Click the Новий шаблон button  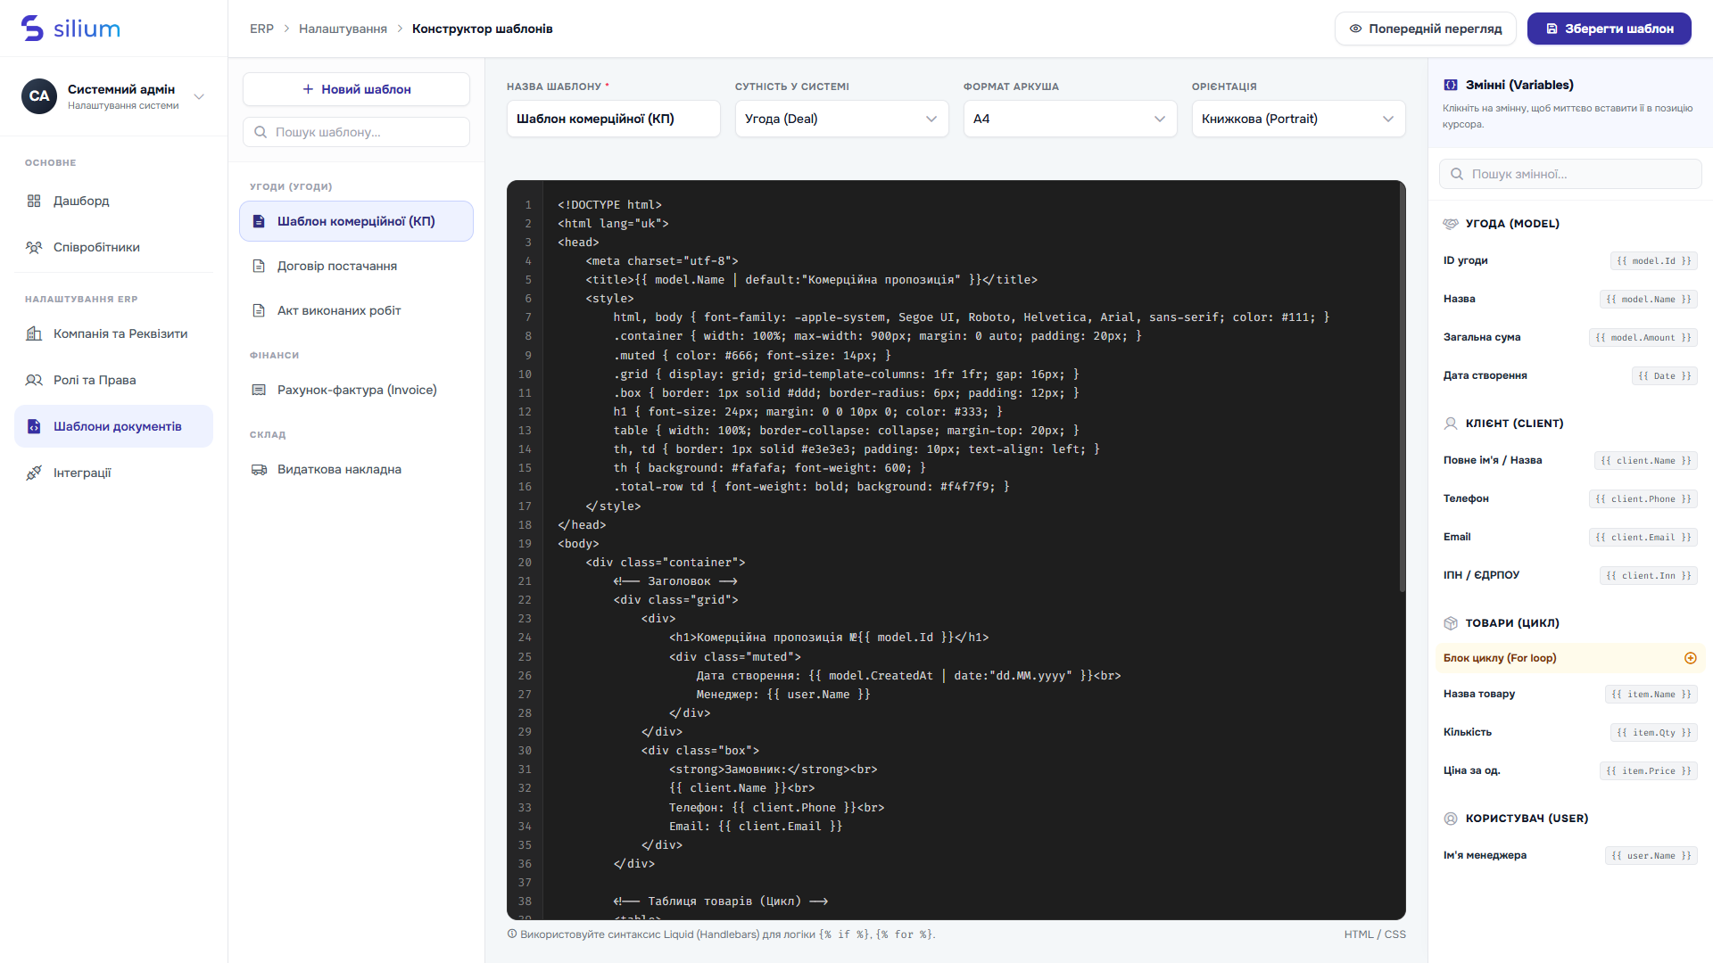356,89
